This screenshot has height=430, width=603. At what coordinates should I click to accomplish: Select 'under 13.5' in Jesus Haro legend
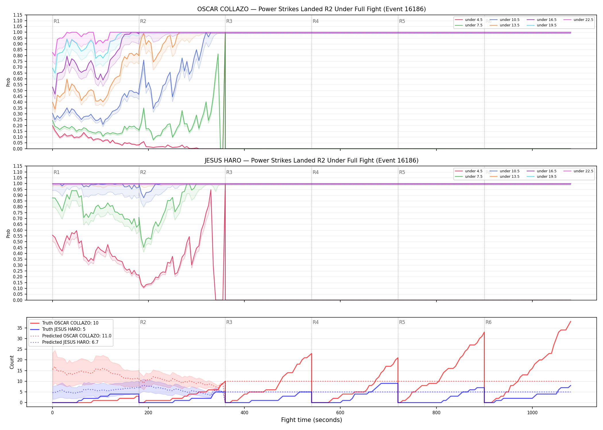pos(505,177)
